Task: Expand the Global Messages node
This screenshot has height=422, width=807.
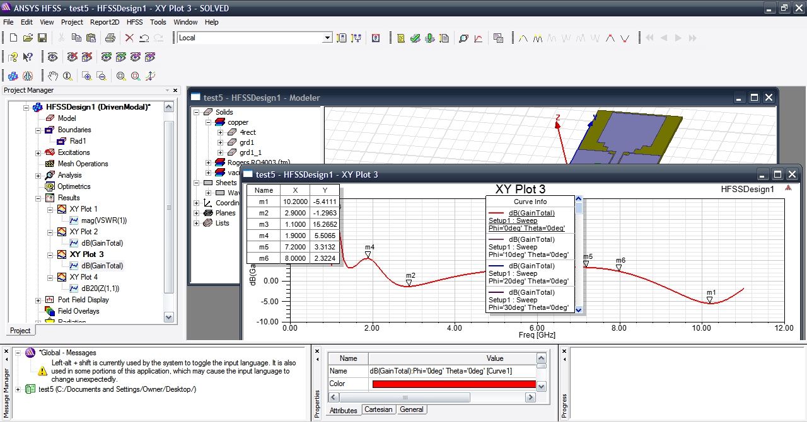Action: tap(18, 353)
